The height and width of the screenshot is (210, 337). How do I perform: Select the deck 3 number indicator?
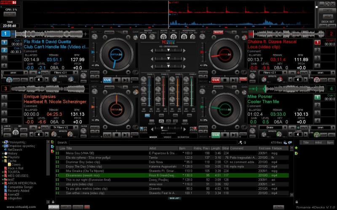click(x=5, y=89)
